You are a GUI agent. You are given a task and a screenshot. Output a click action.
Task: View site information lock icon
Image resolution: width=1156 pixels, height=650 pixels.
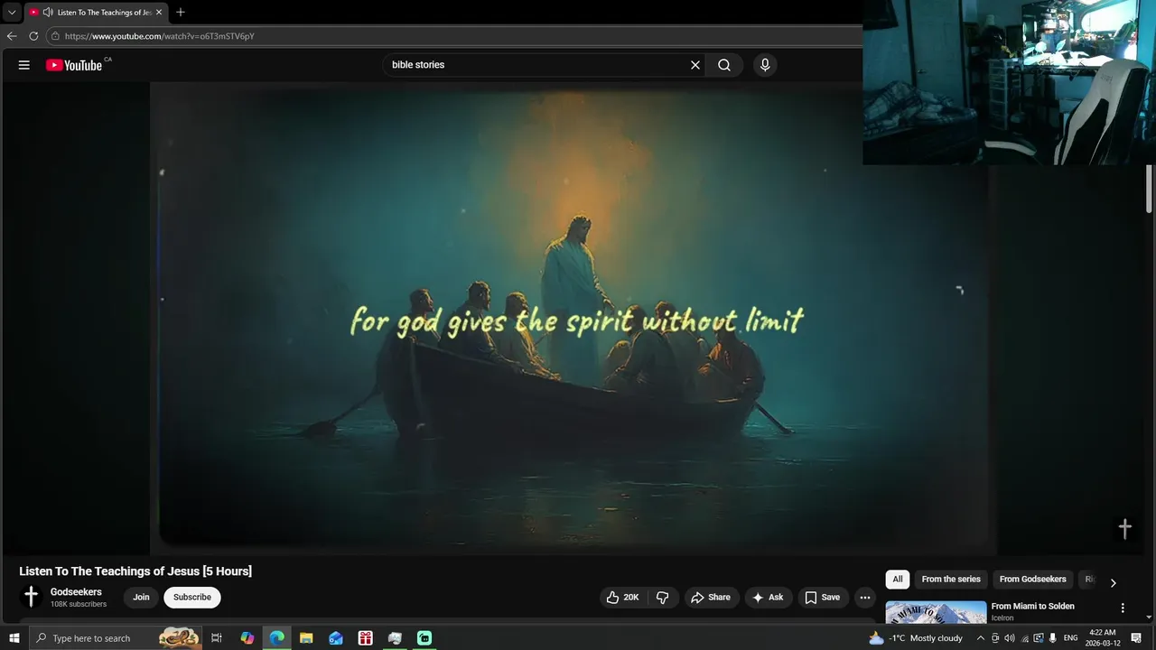pos(55,36)
